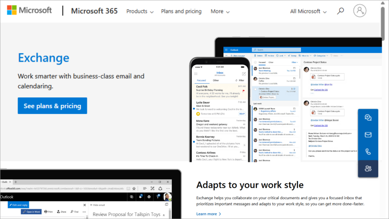Tap the compose icon in the phone Inbox
389x219 pixels.
[x=244, y=74]
